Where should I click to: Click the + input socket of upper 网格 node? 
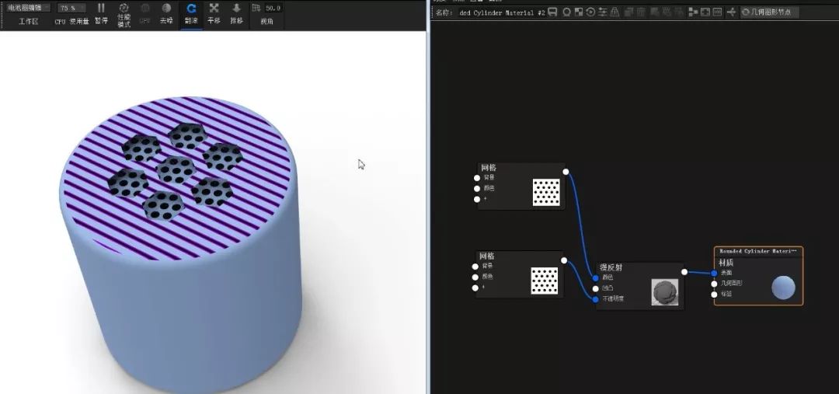pyautogui.click(x=477, y=199)
